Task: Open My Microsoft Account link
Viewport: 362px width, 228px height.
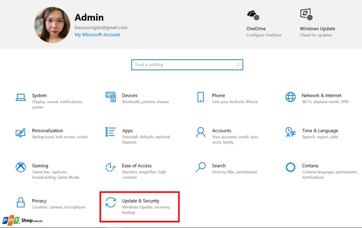Action: (x=97, y=35)
